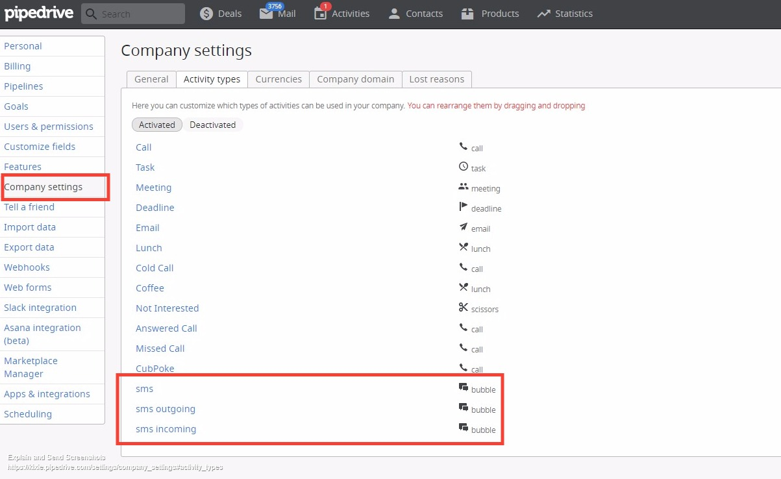Open Asana integration (beta) settings
This screenshot has height=479, width=781.
[42, 334]
